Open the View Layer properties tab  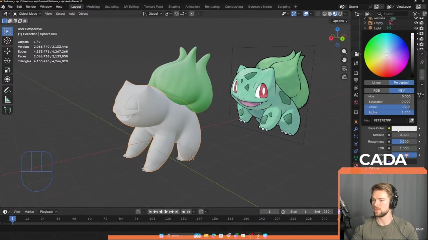click(356, 88)
